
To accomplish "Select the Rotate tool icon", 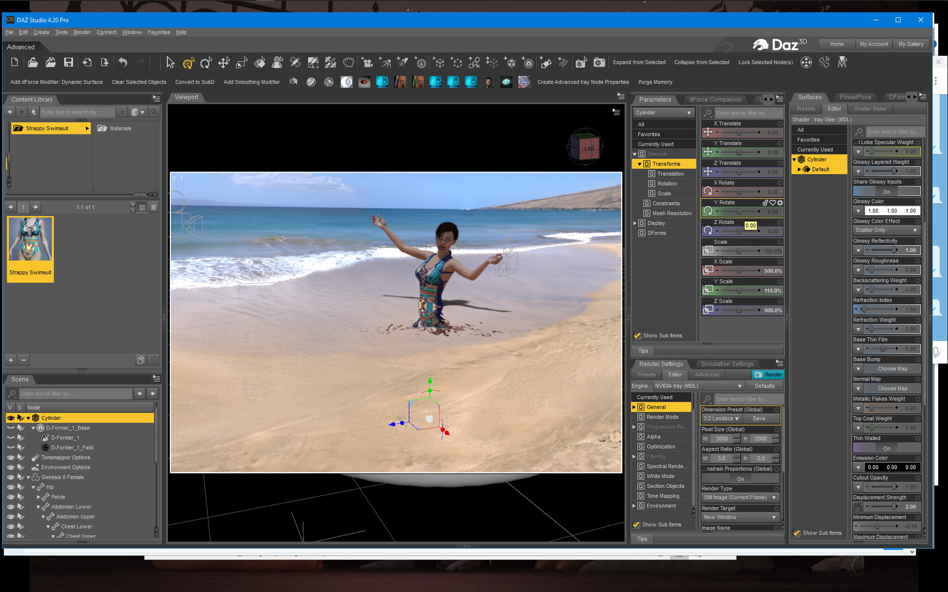I will (x=206, y=63).
